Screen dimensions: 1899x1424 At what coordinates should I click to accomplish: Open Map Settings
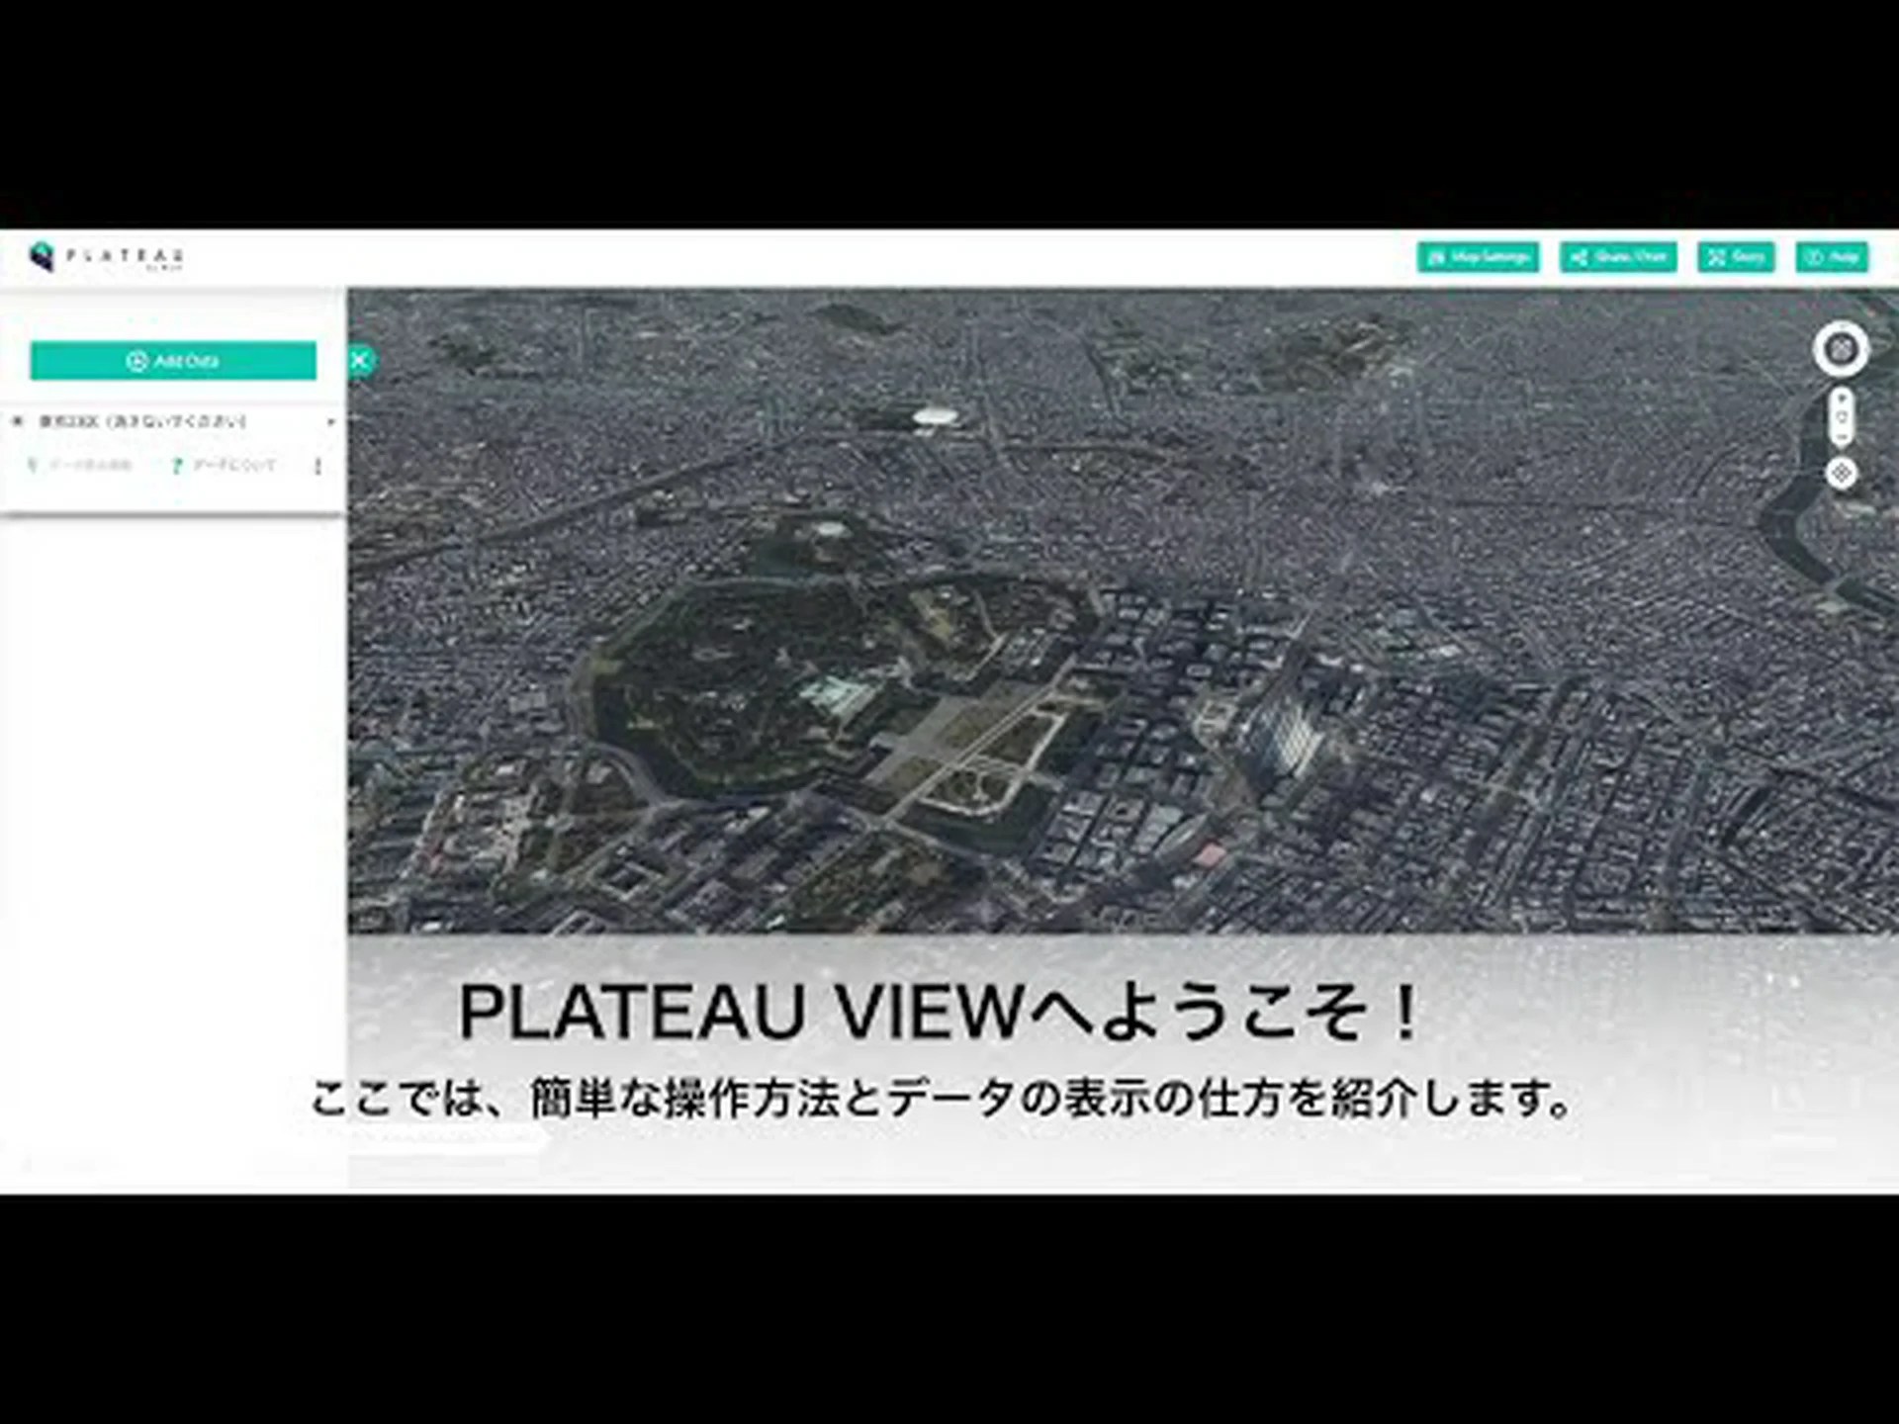point(1478,257)
